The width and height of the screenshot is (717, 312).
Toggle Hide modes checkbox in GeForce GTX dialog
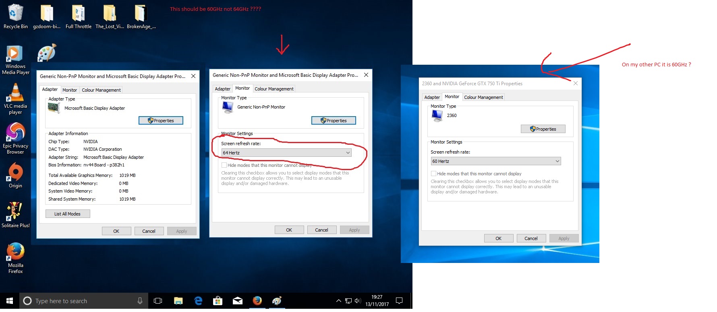click(433, 174)
